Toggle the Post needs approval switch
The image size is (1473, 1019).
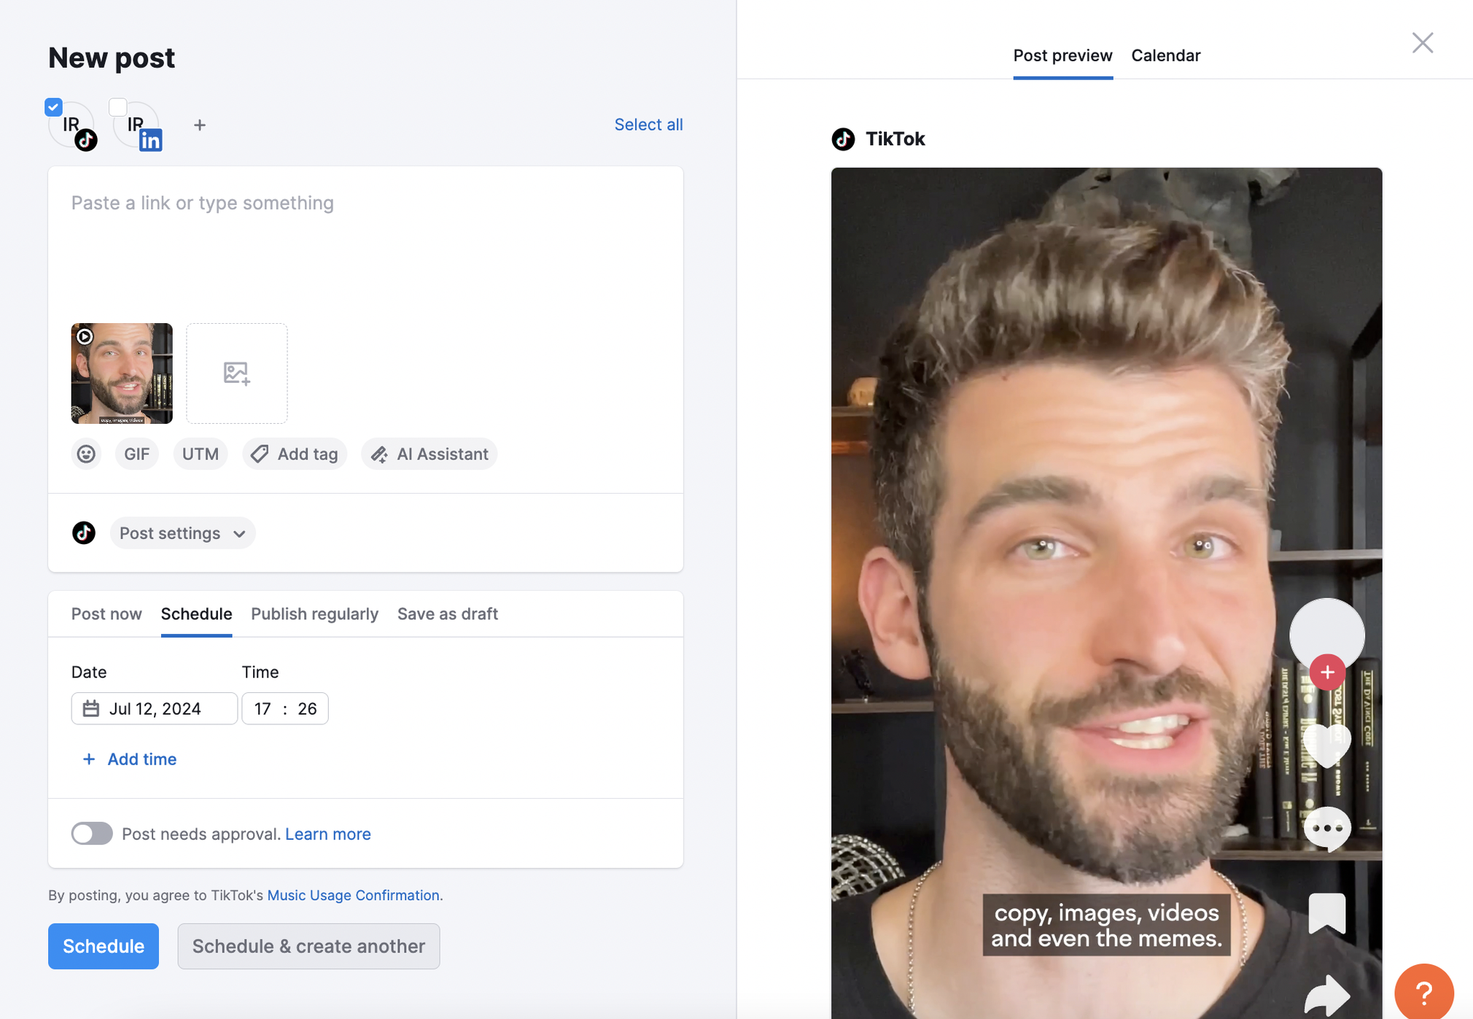[92, 833]
